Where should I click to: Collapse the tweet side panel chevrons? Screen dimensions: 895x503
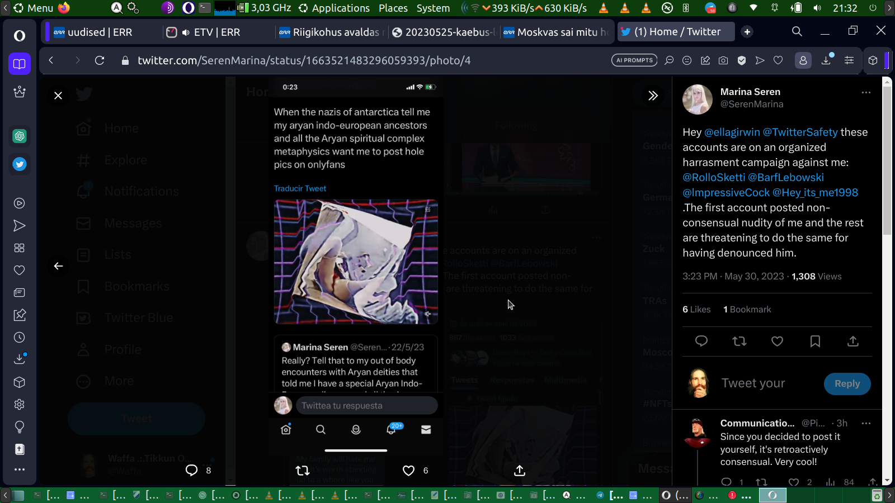pyautogui.click(x=653, y=96)
